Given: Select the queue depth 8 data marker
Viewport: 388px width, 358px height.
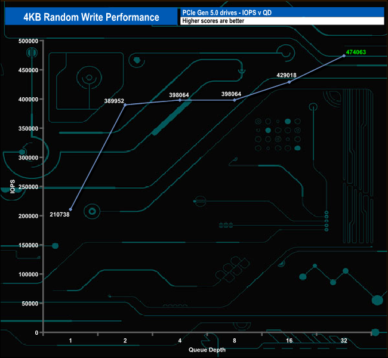Looking at the screenshot, I should (235, 100).
